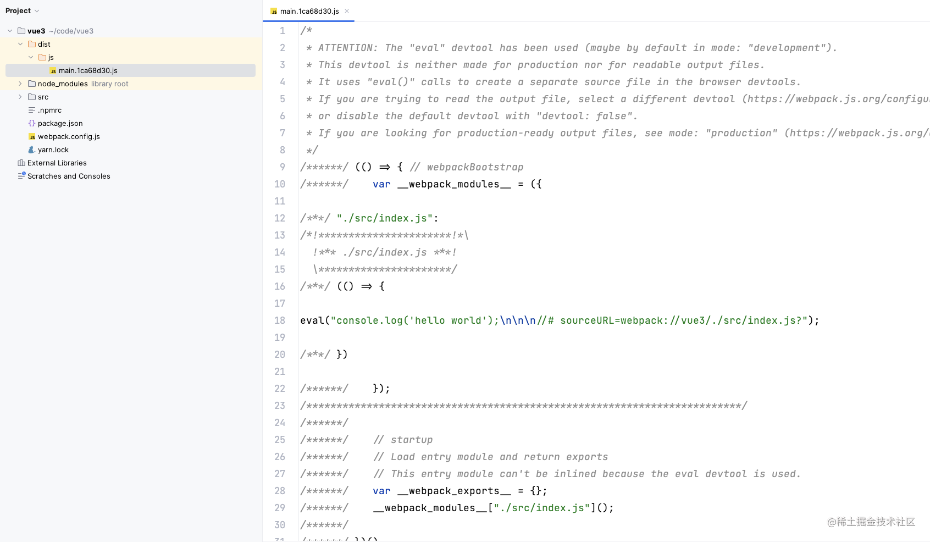Click the node_modules folder icon

(32, 84)
